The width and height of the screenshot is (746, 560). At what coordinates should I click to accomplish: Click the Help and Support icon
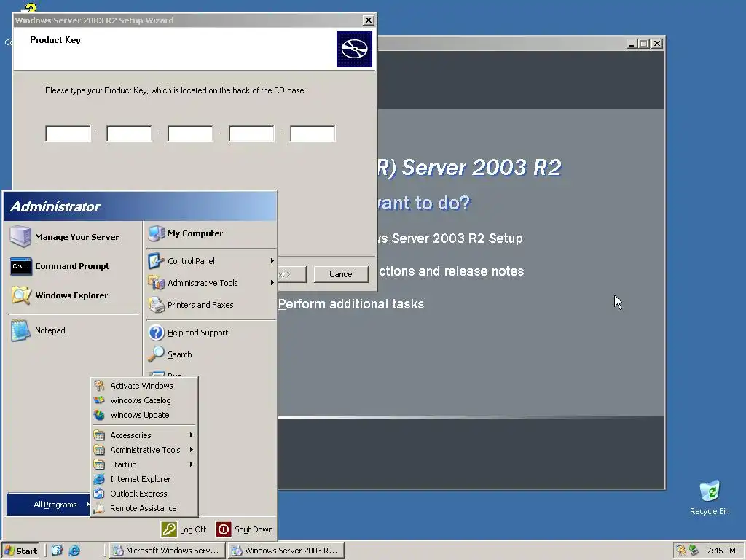(156, 332)
